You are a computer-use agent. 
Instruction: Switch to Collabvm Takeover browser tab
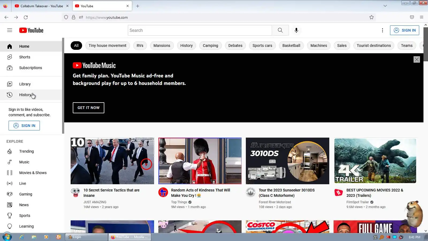[41, 6]
